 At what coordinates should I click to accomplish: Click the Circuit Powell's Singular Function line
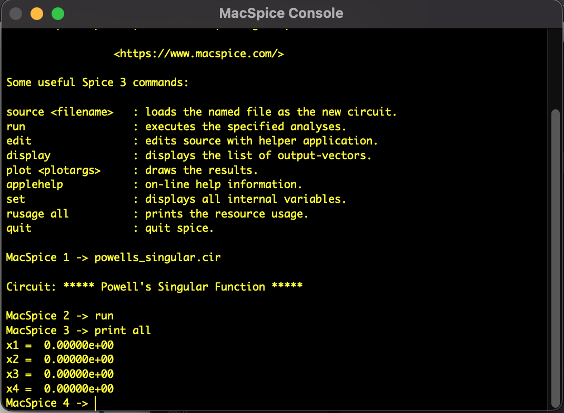pyautogui.click(x=154, y=287)
